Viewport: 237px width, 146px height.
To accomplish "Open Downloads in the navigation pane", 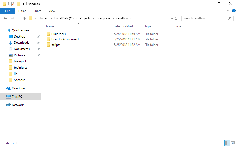I will tap(22, 43).
